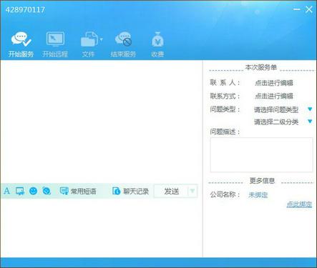End the session with 结束服务 icon

[123, 44]
